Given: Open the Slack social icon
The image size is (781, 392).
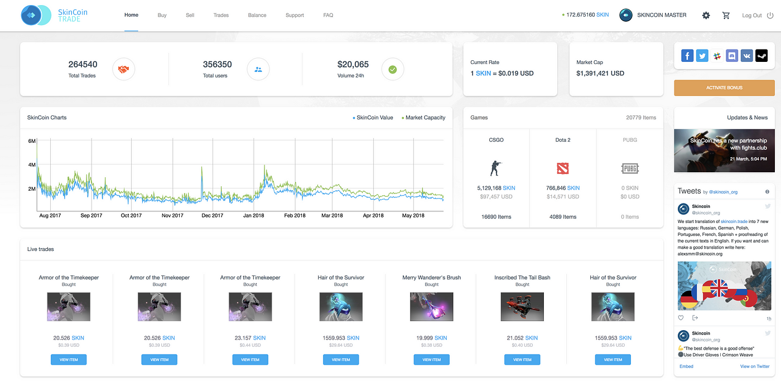Looking at the screenshot, I should 717,56.
